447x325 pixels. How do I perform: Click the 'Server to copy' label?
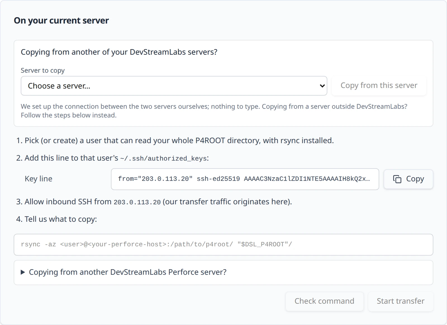click(x=43, y=70)
